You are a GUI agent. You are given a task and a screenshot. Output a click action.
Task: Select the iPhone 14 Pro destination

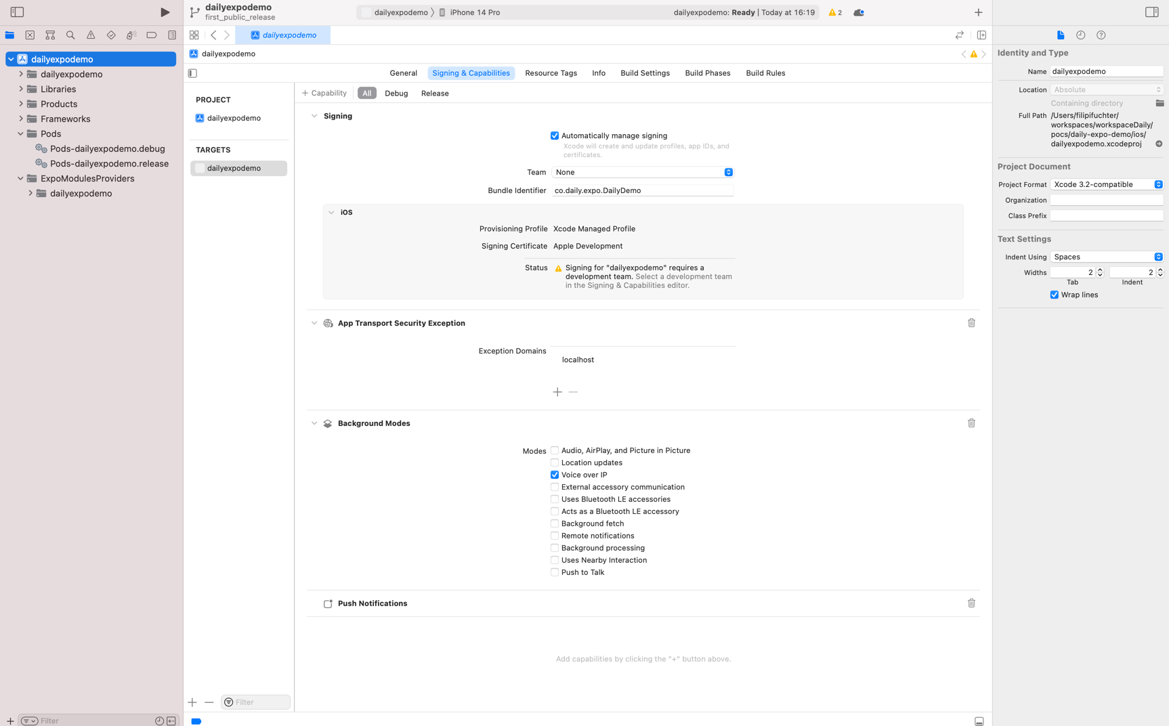pyautogui.click(x=469, y=12)
